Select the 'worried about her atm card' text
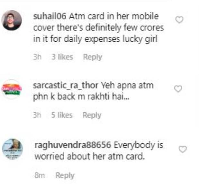Viewport: 199px width, 184px height. tap(90, 157)
